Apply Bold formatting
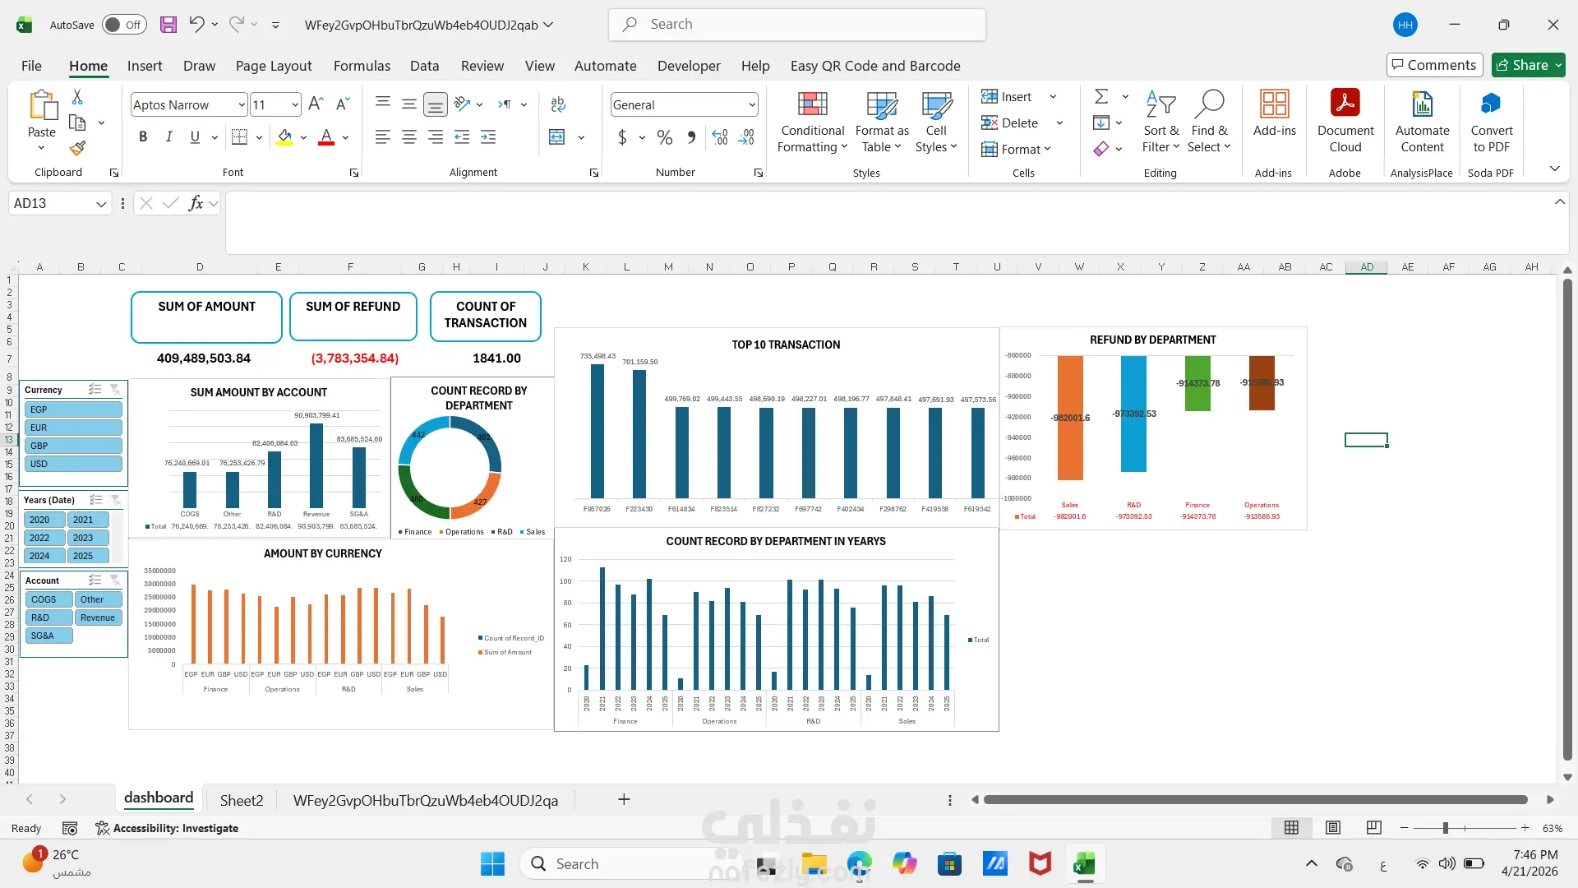 pyautogui.click(x=143, y=137)
